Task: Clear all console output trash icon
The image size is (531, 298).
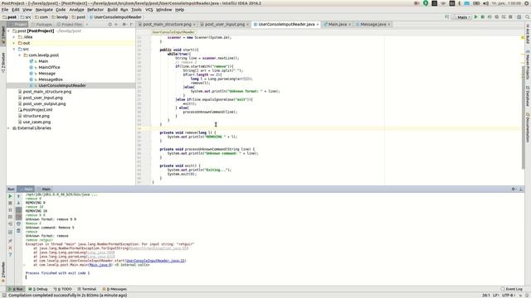Action: click(18, 231)
